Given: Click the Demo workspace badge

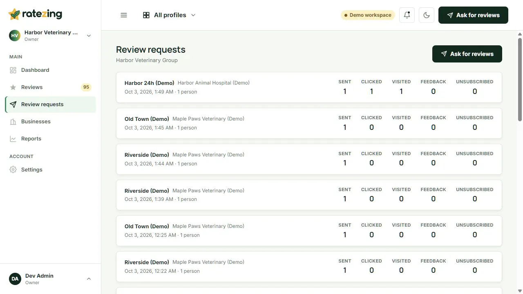Looking at the screenshot, I should 368,15.
